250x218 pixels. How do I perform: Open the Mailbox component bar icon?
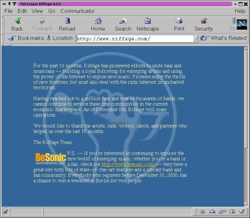212,212
